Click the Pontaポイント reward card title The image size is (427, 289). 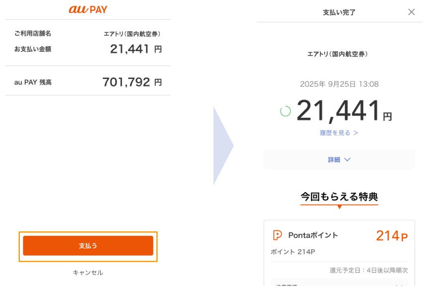313,235
